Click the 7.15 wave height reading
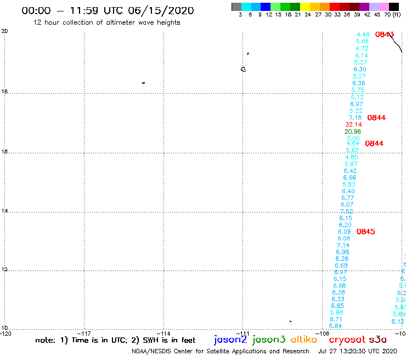This screenshot has height=356, width=406. pyautogui.click(x=355, y=118)
